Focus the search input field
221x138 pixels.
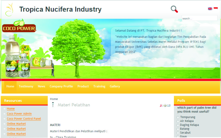coord(199,18)
